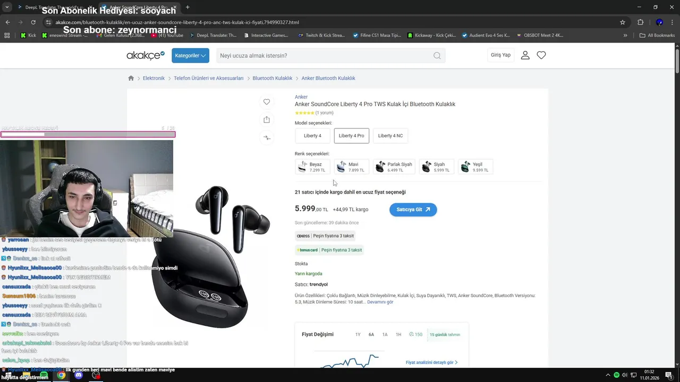The width and height of the screenshot is (680, 382).
Task: Expand product features with Devamını gör
Action: (380, 302)
